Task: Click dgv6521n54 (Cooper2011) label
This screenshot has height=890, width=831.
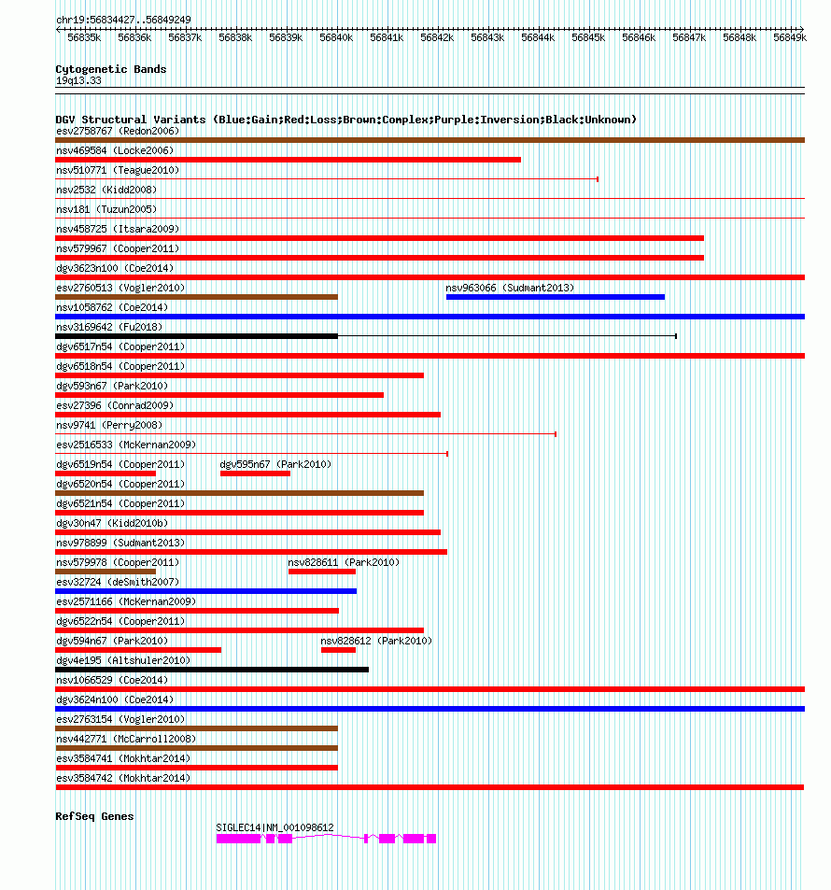Action: click(120, 503)
